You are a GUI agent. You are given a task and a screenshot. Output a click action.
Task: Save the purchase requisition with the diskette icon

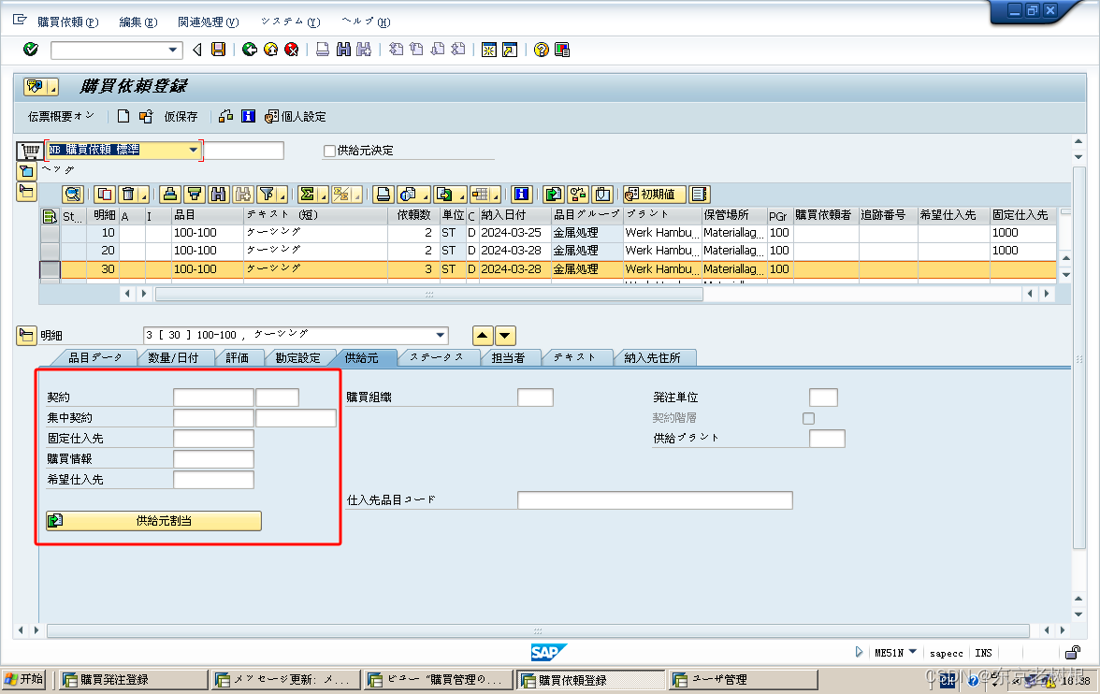coord(218,50)
